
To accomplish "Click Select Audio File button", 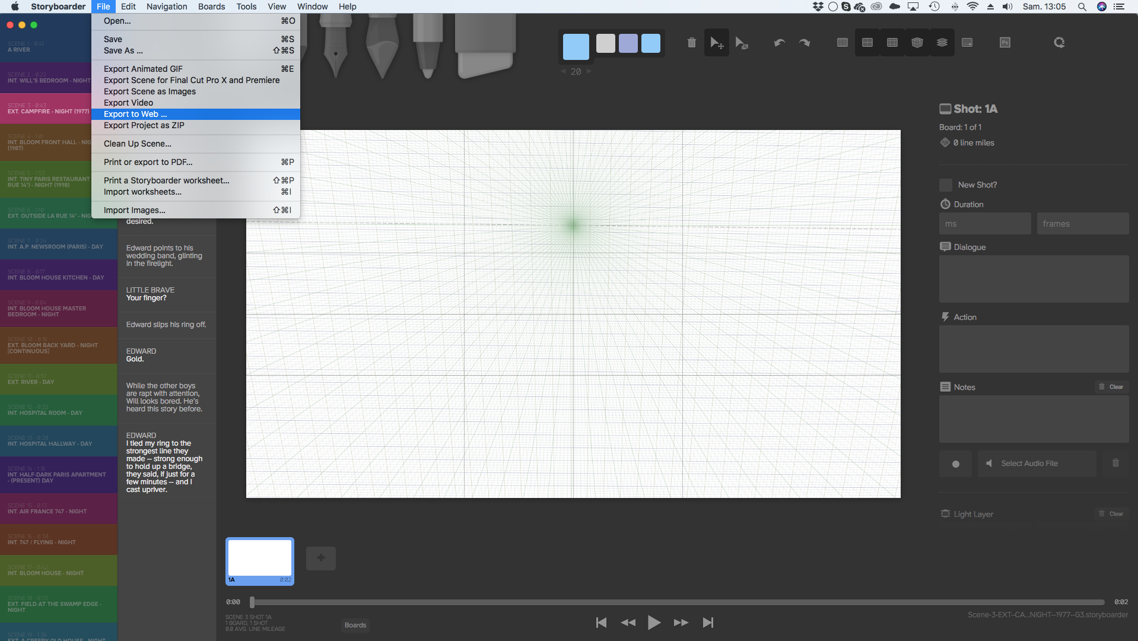I will point(1037,464).
